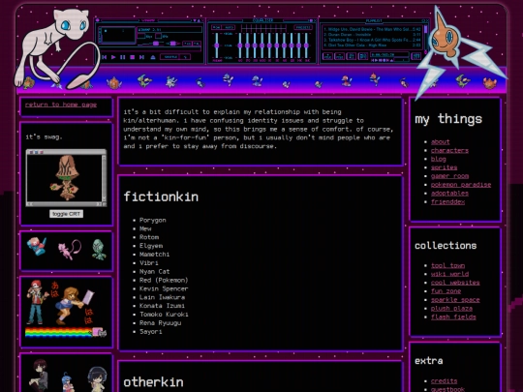Select the High Rise track in playlist

coord(372,45)
